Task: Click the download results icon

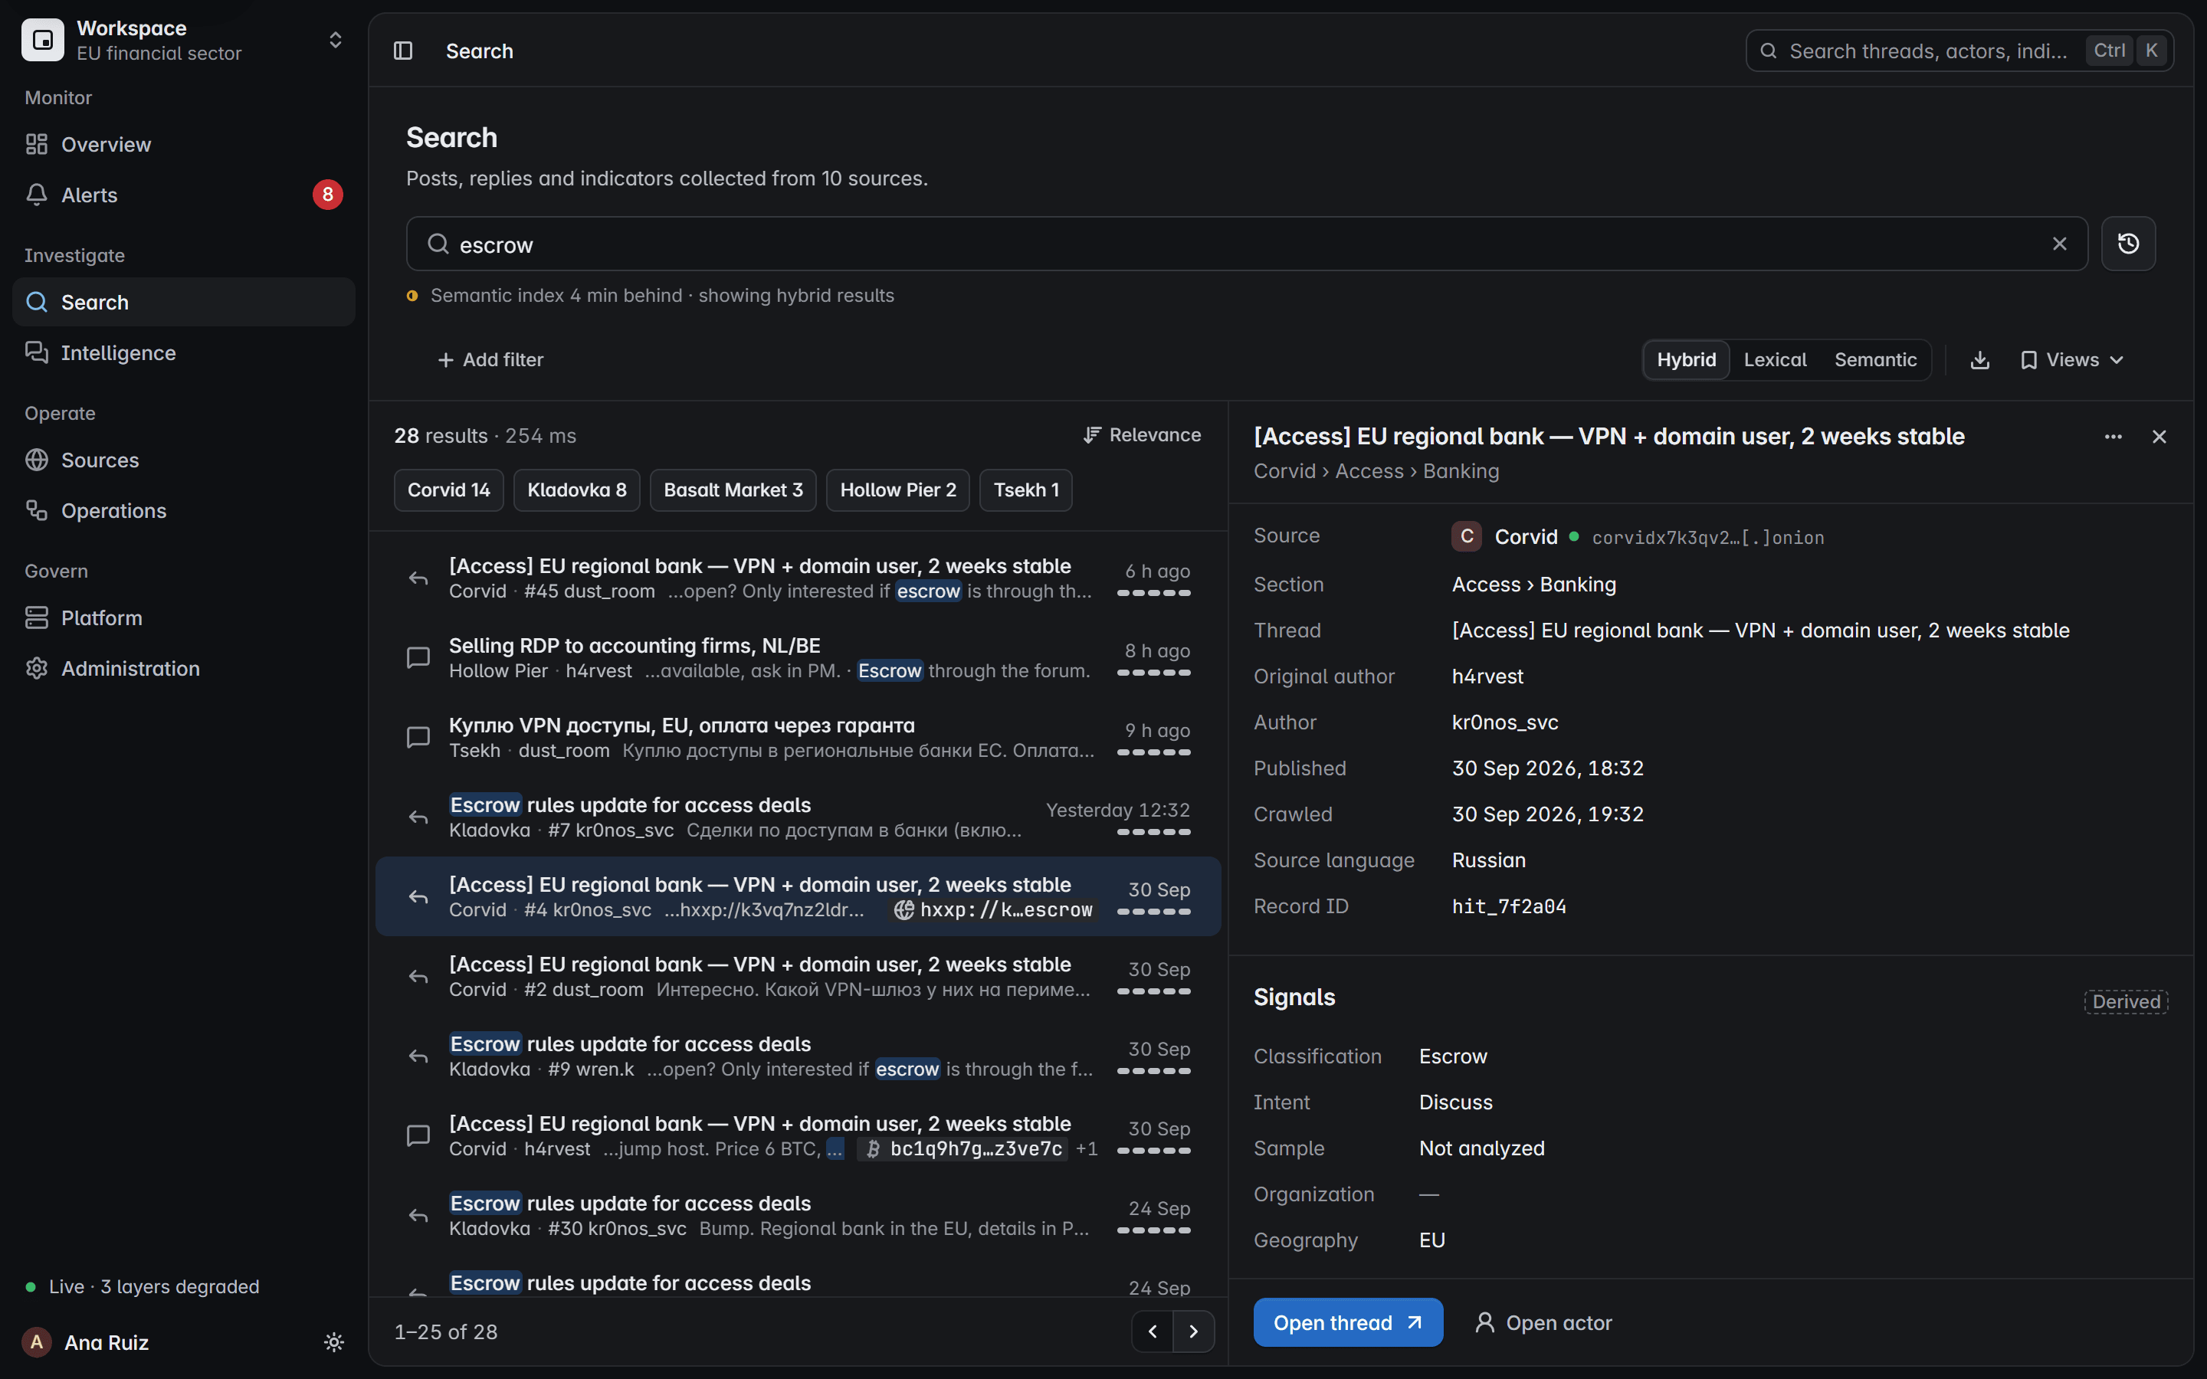Action: click(1979, 360)
